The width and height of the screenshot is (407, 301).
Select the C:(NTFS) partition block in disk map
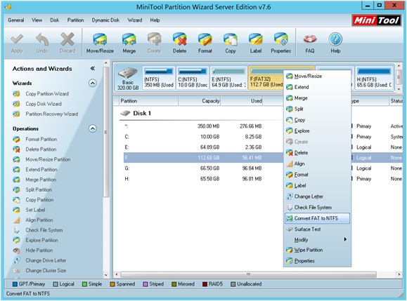tap(193, 78)
